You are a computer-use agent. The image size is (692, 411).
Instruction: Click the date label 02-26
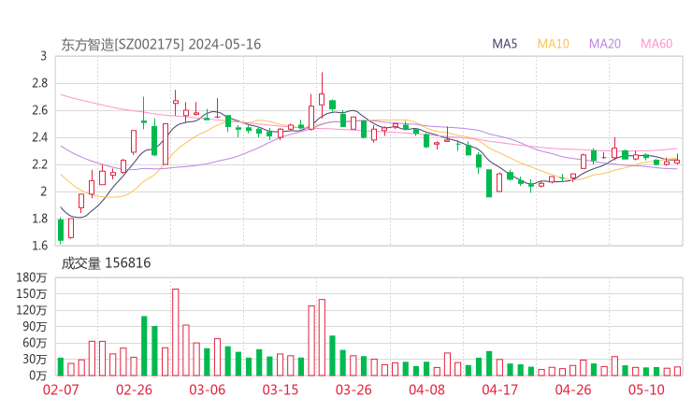click(134, 390)
